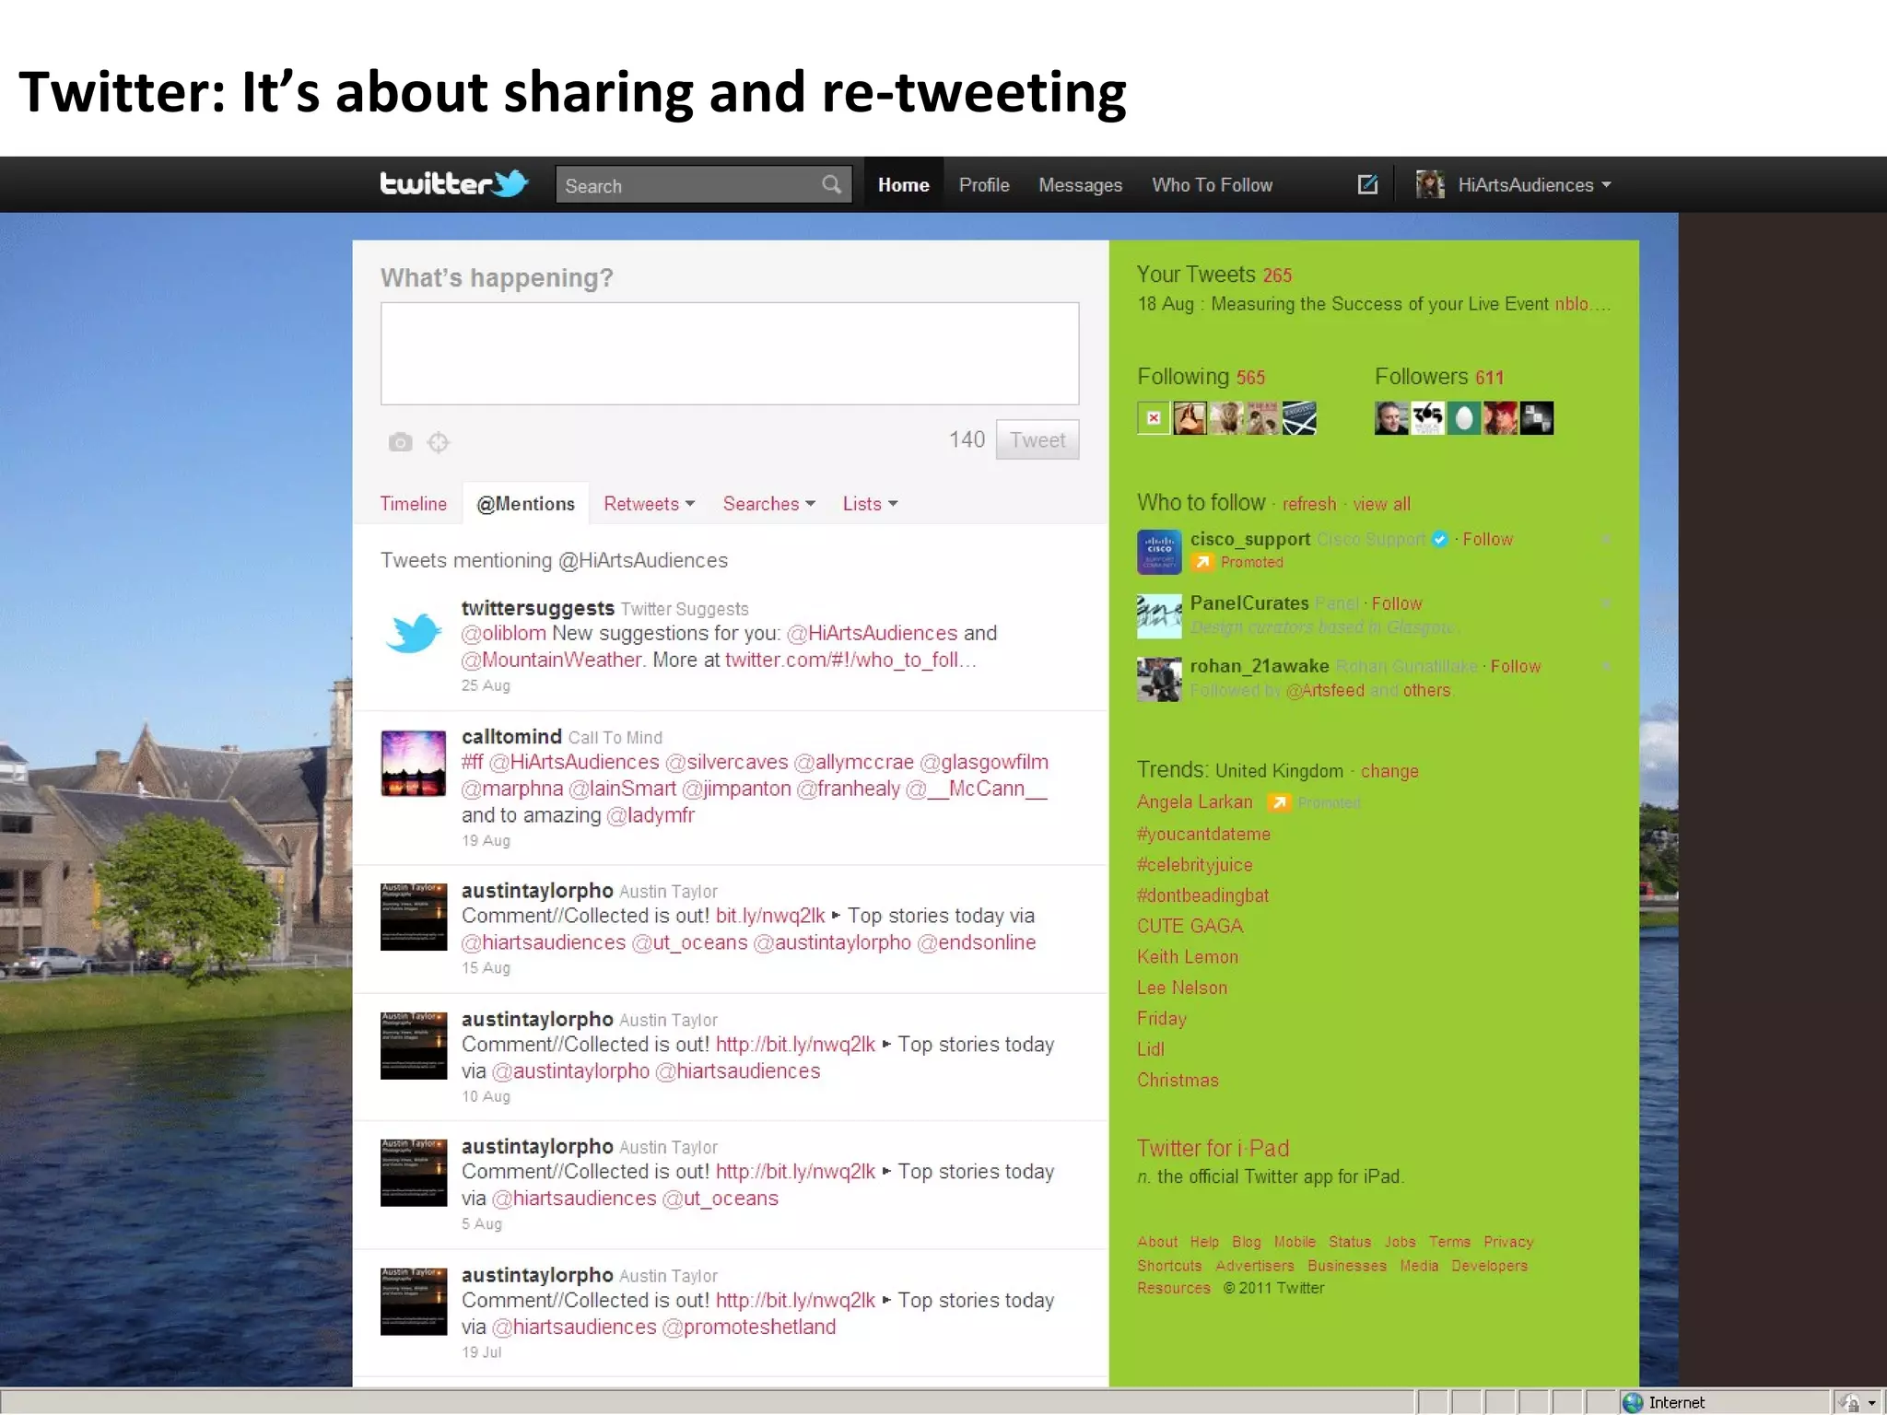Change the Trends location
Image resolution: width=1887 pixels, height=1415 pixels.
[x=1389, y=771]
